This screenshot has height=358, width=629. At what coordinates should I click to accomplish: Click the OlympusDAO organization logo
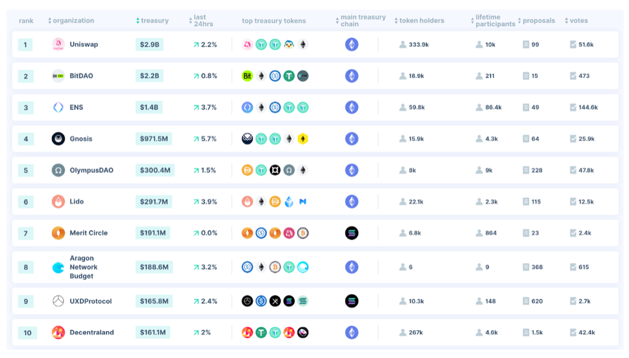click(x=58, y=170)
